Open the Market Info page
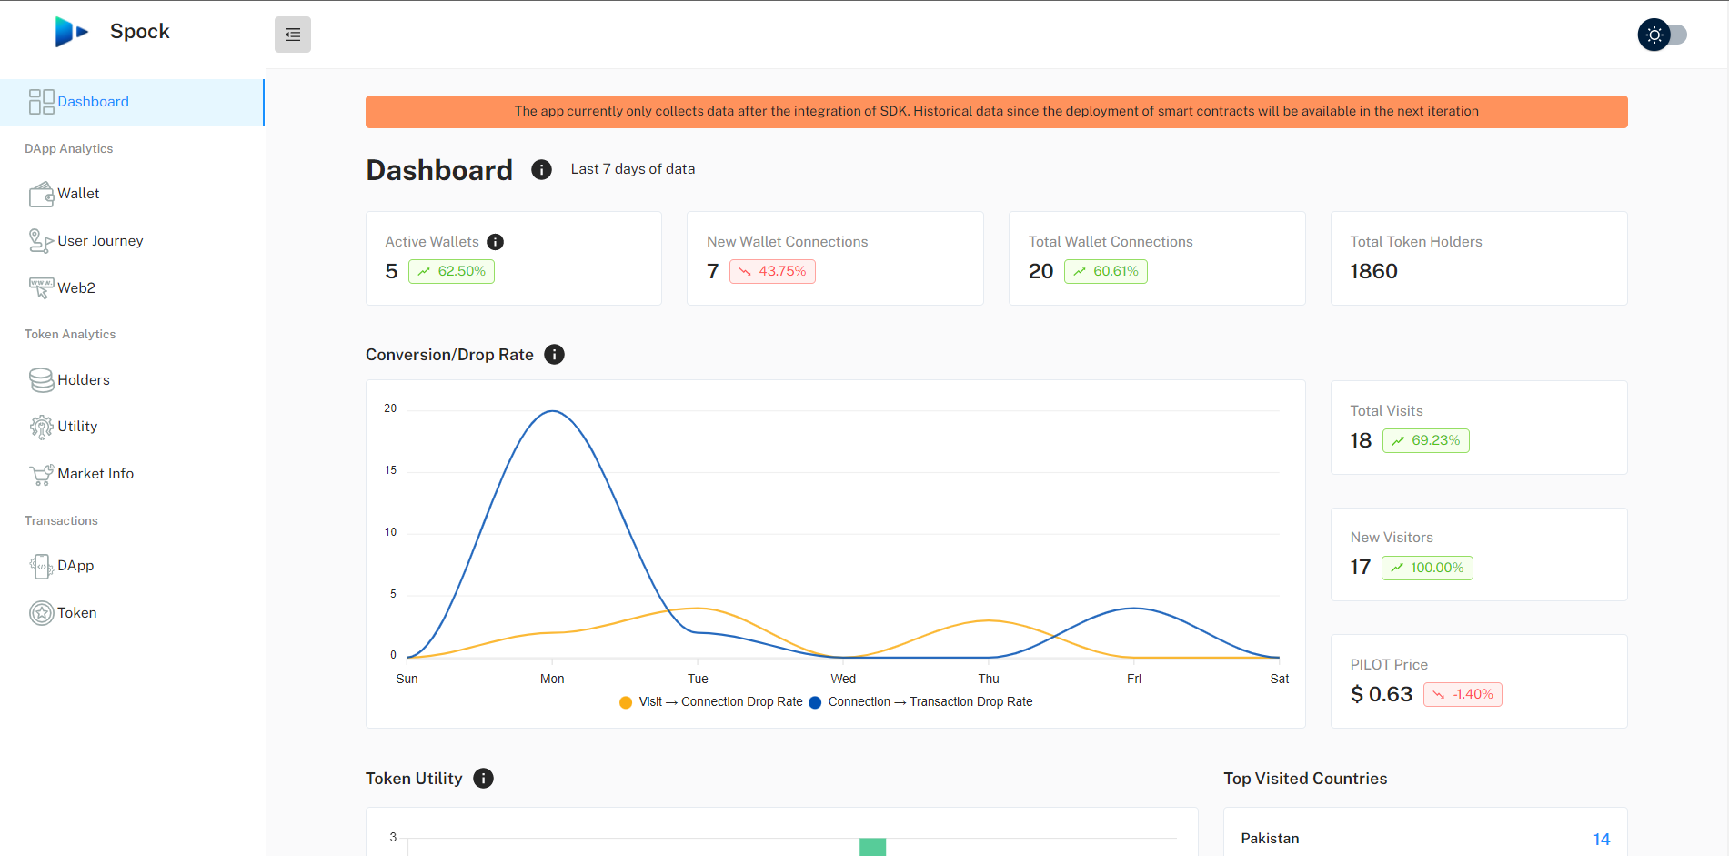The width and height of the screenshot is (1729, 856). click(x=95, y=474)
